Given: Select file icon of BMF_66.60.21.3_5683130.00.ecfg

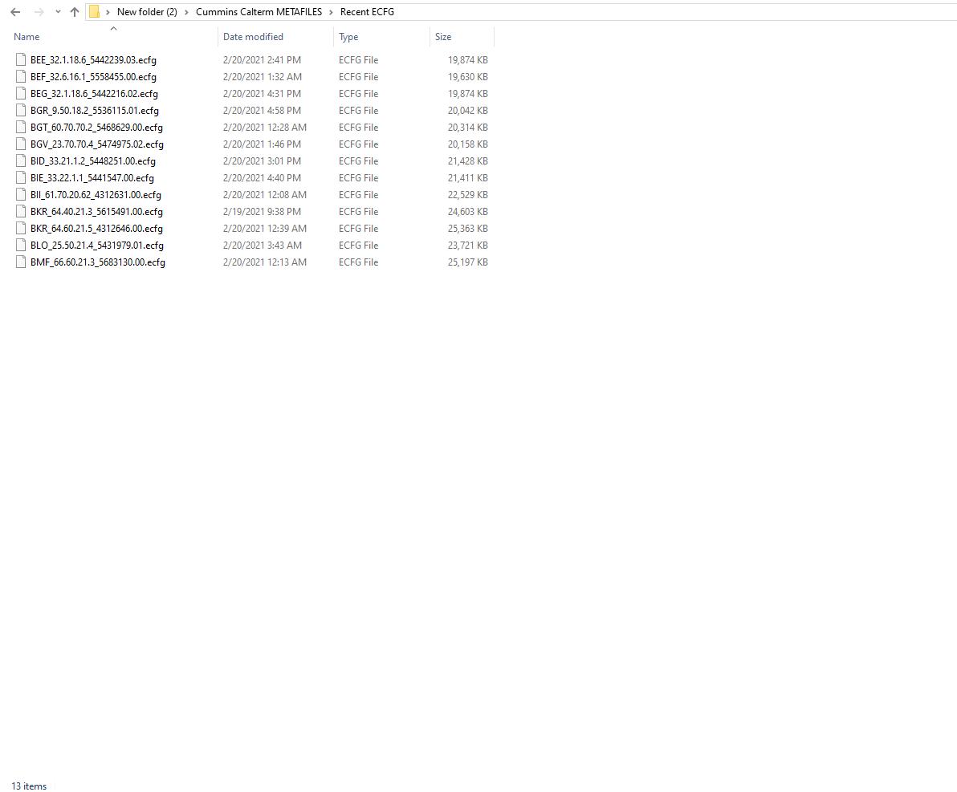Looking at the screenshot, I should pyautogui.click(x=21, y=262).
